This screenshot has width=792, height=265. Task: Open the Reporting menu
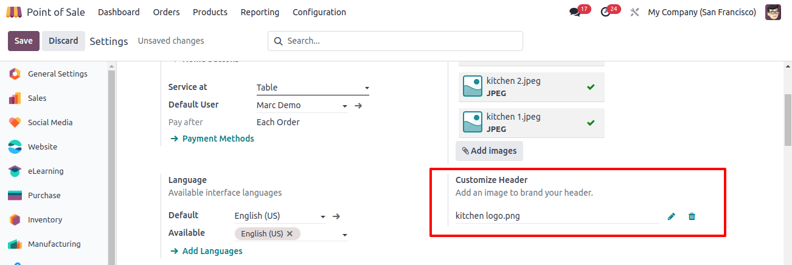[260, 12]
